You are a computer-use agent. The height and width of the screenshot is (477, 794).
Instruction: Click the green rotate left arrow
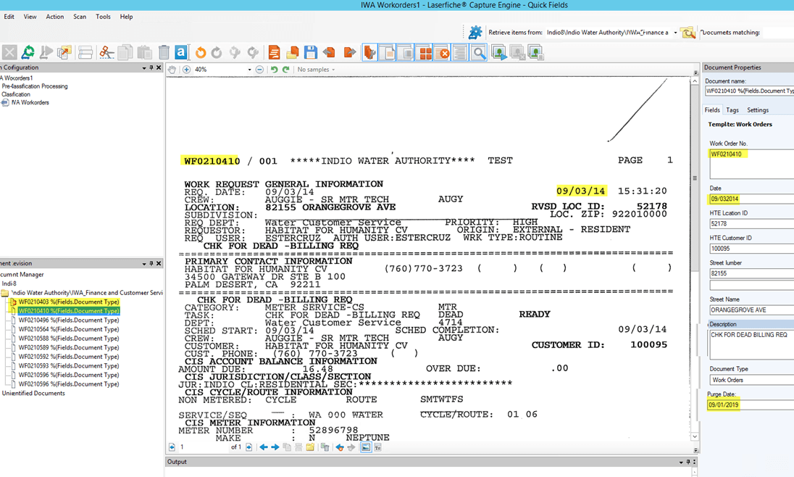coord(274,70)
